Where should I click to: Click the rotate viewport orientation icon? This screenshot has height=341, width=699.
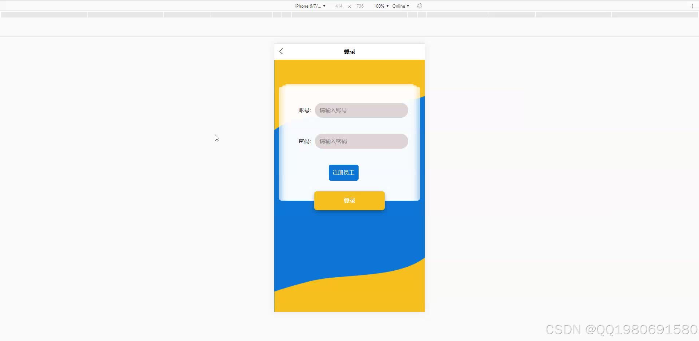(x=419, y=6)
